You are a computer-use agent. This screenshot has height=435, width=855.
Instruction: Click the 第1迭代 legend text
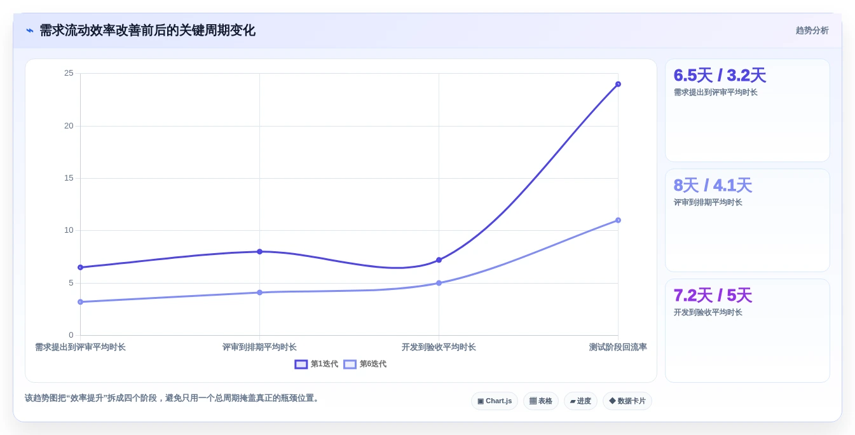click(x=324, y=364)
